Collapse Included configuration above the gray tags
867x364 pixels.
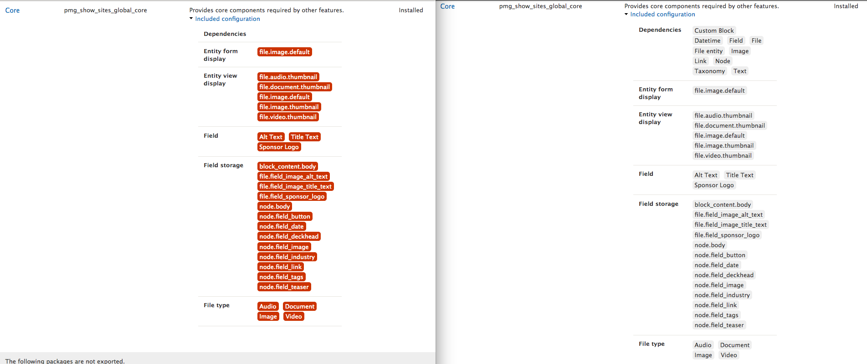(662, 15)
